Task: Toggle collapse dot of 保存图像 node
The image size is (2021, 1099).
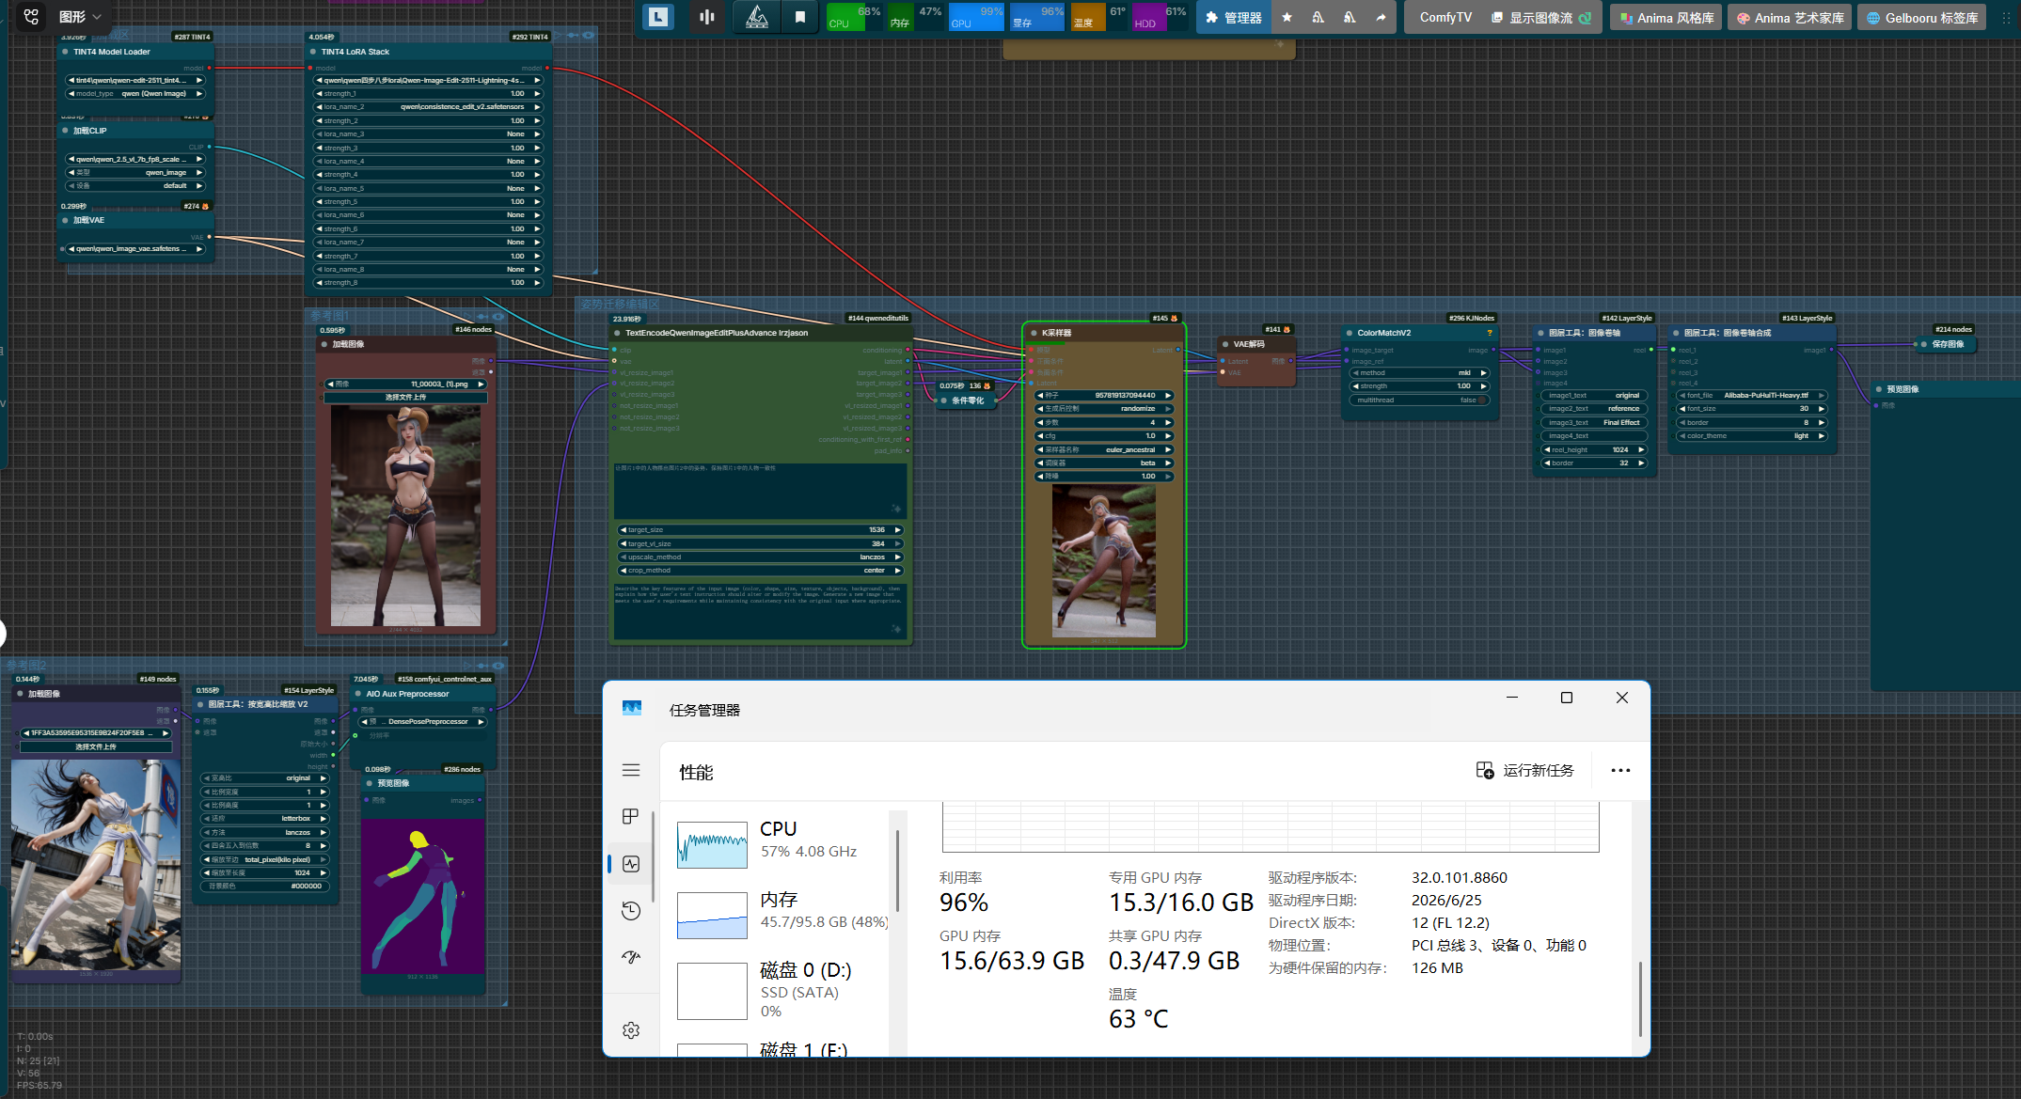Action: point(1924,344)
